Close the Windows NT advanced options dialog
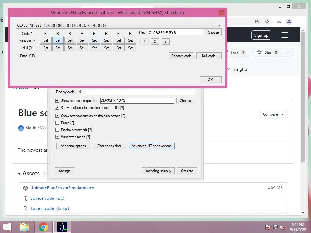The width and height of the screenshot is (311, 233). click(x=222, y=12)
